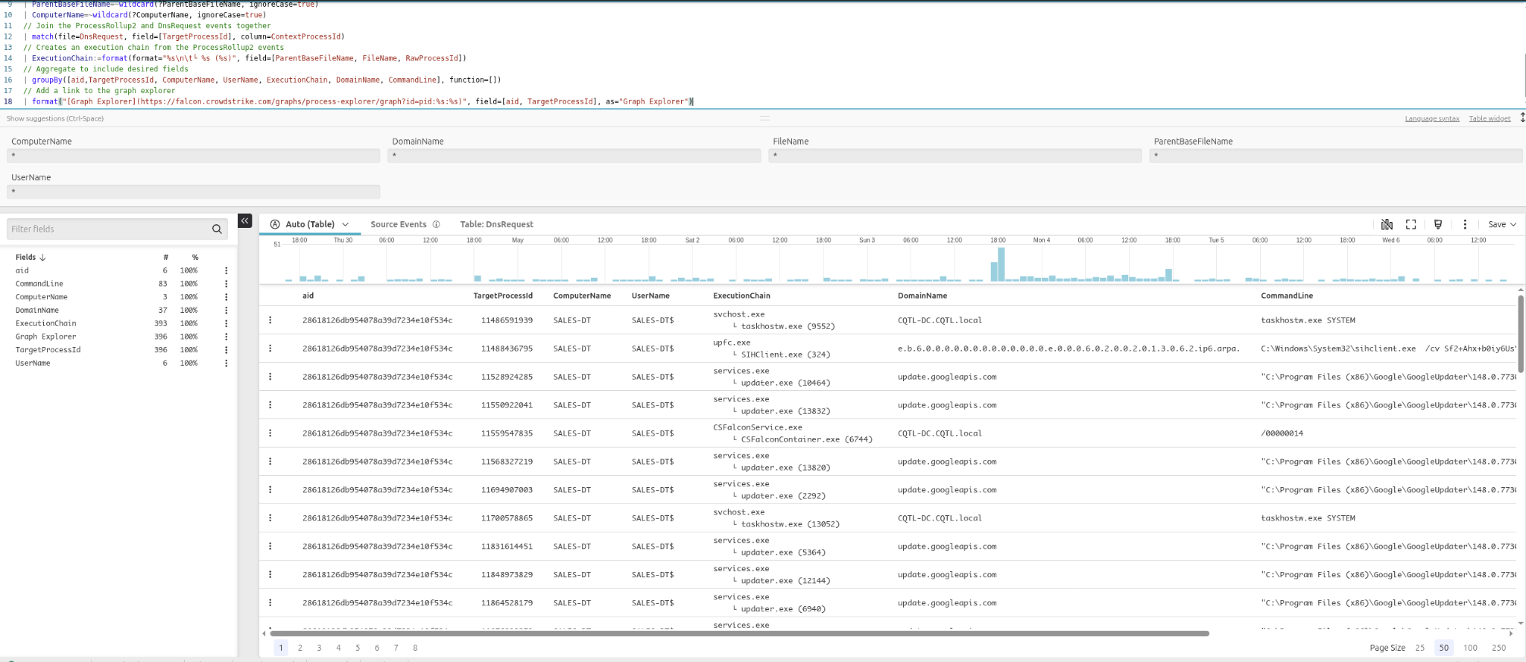Open the Save dropdown
The image size is (1526, 662).
pyautogui.click(x=1502, y=224)
